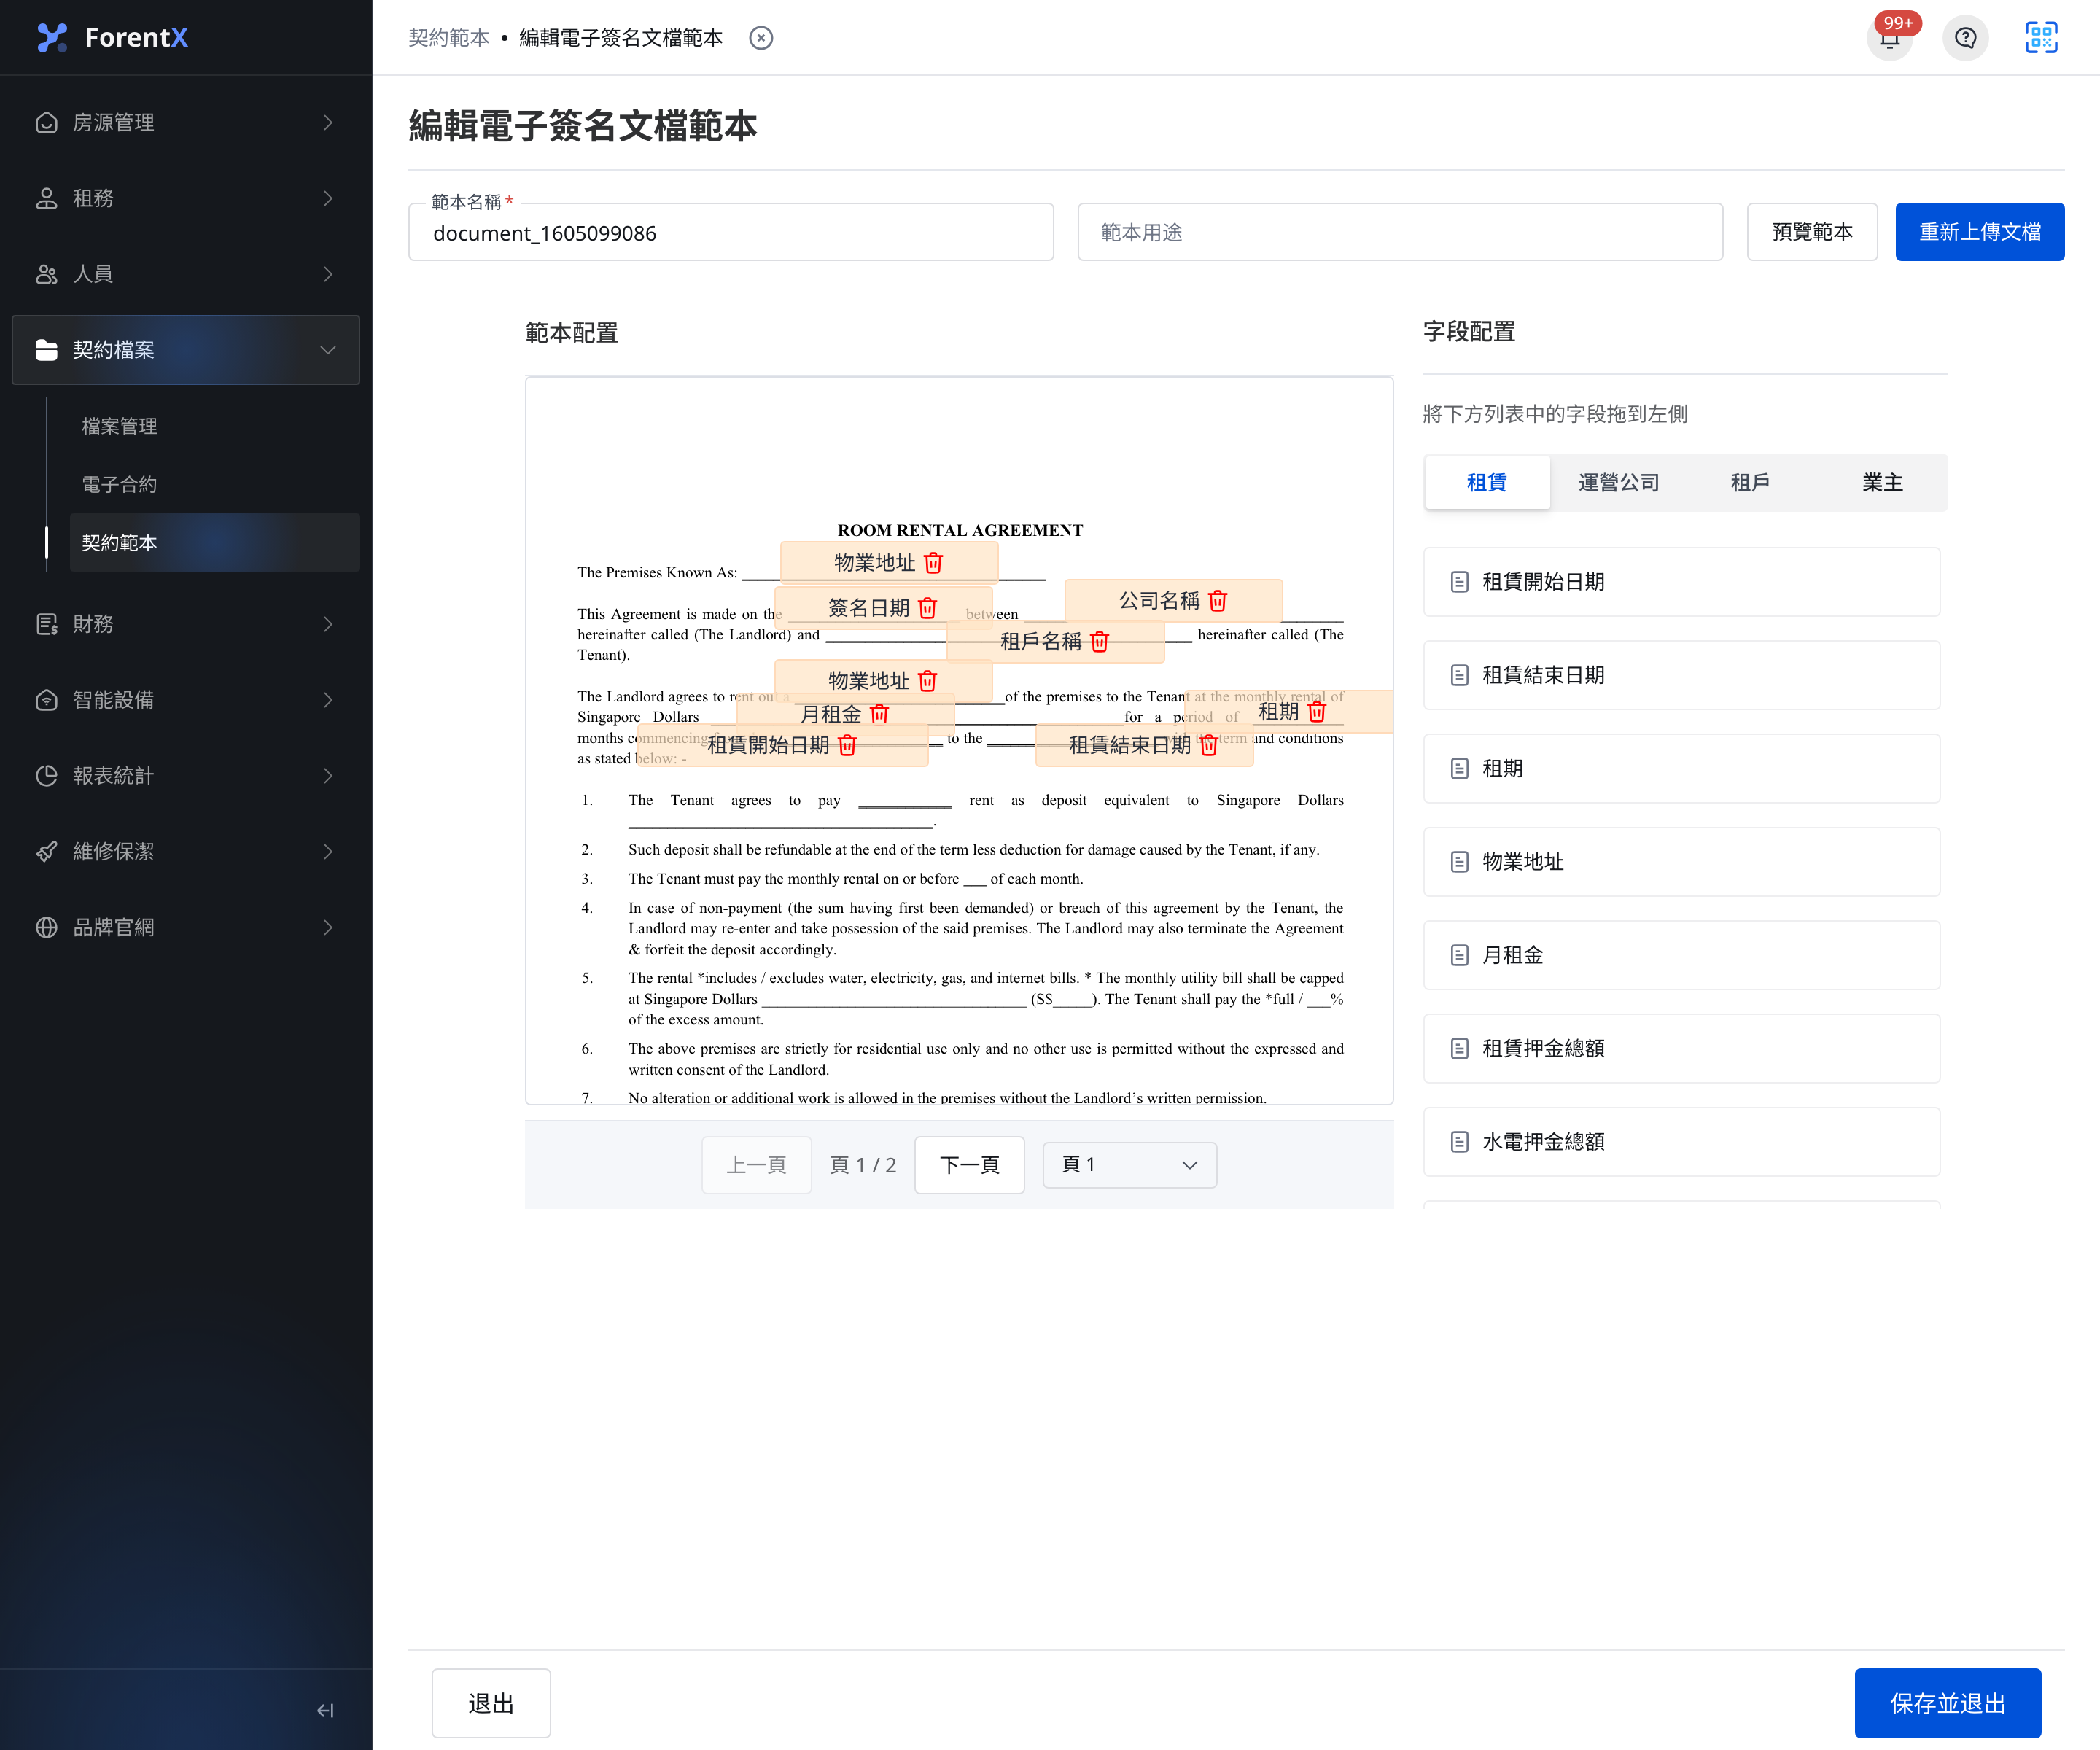
Task: Delete the 月租金 field from the document
Action: coord(879,714)
